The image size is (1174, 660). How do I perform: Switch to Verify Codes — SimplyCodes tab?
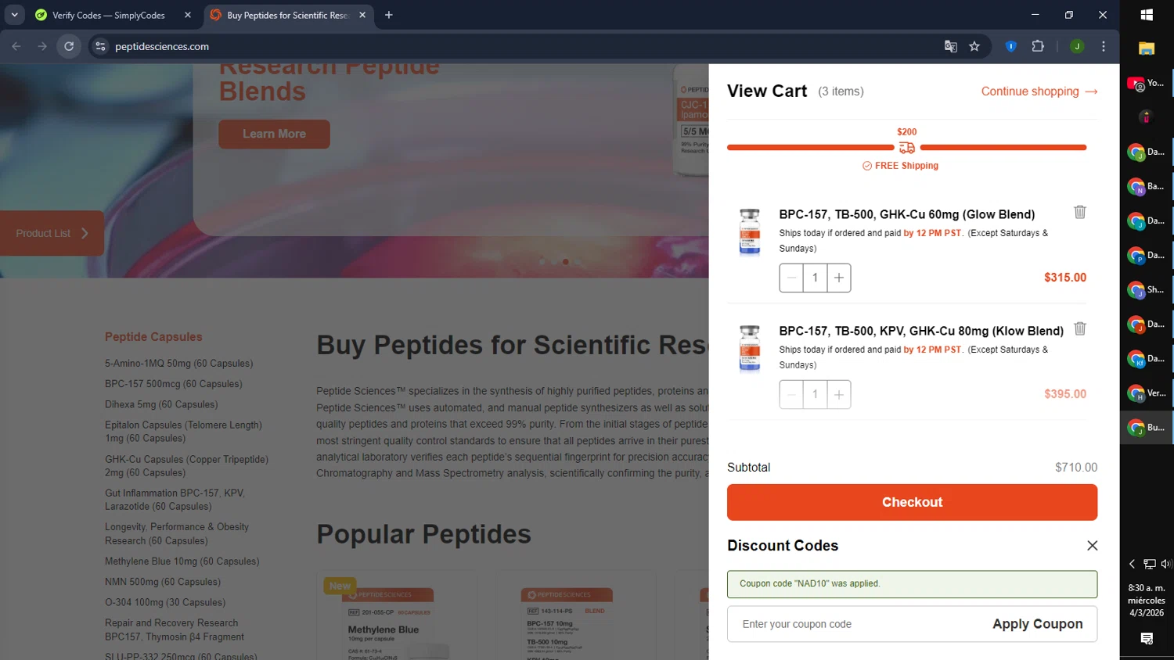click(108, 15)
